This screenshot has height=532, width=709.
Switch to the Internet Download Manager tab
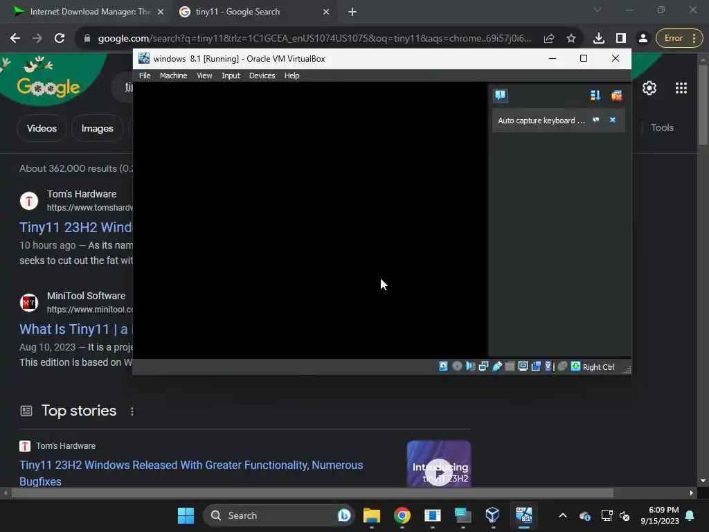pos(88,12)
